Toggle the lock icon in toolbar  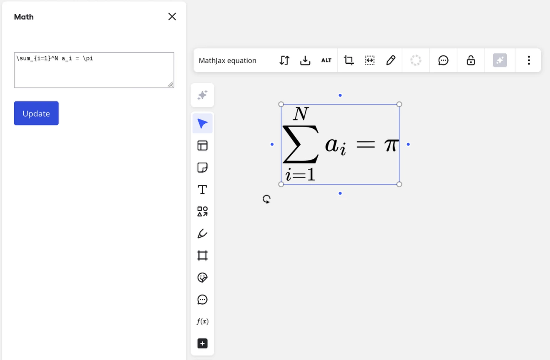pos(471,60)
